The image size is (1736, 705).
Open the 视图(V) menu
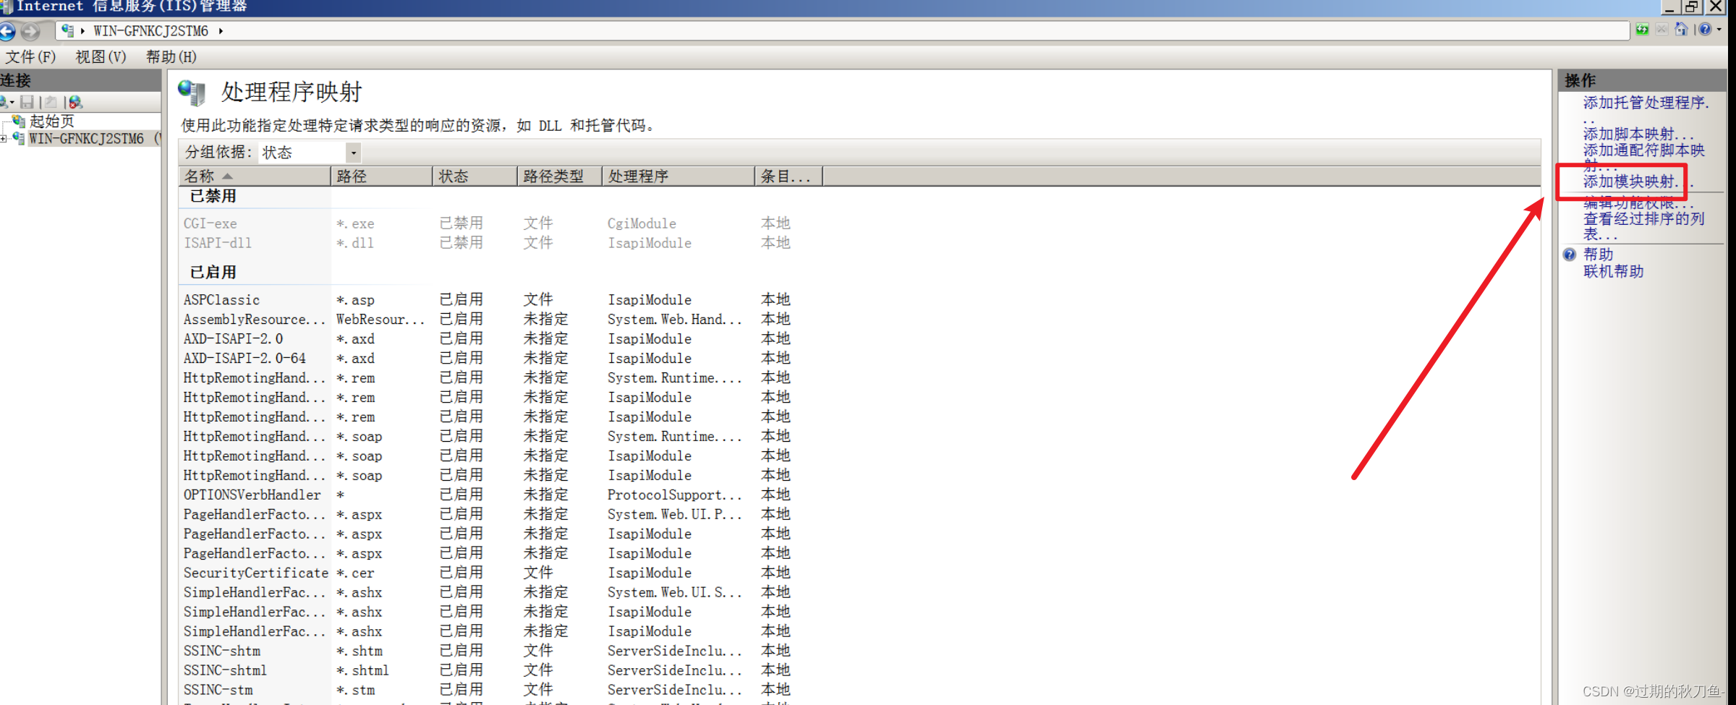(x=101, y=57)
